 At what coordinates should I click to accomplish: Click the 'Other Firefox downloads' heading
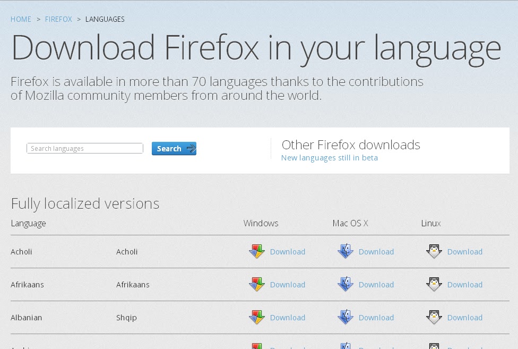coord(351,145)
